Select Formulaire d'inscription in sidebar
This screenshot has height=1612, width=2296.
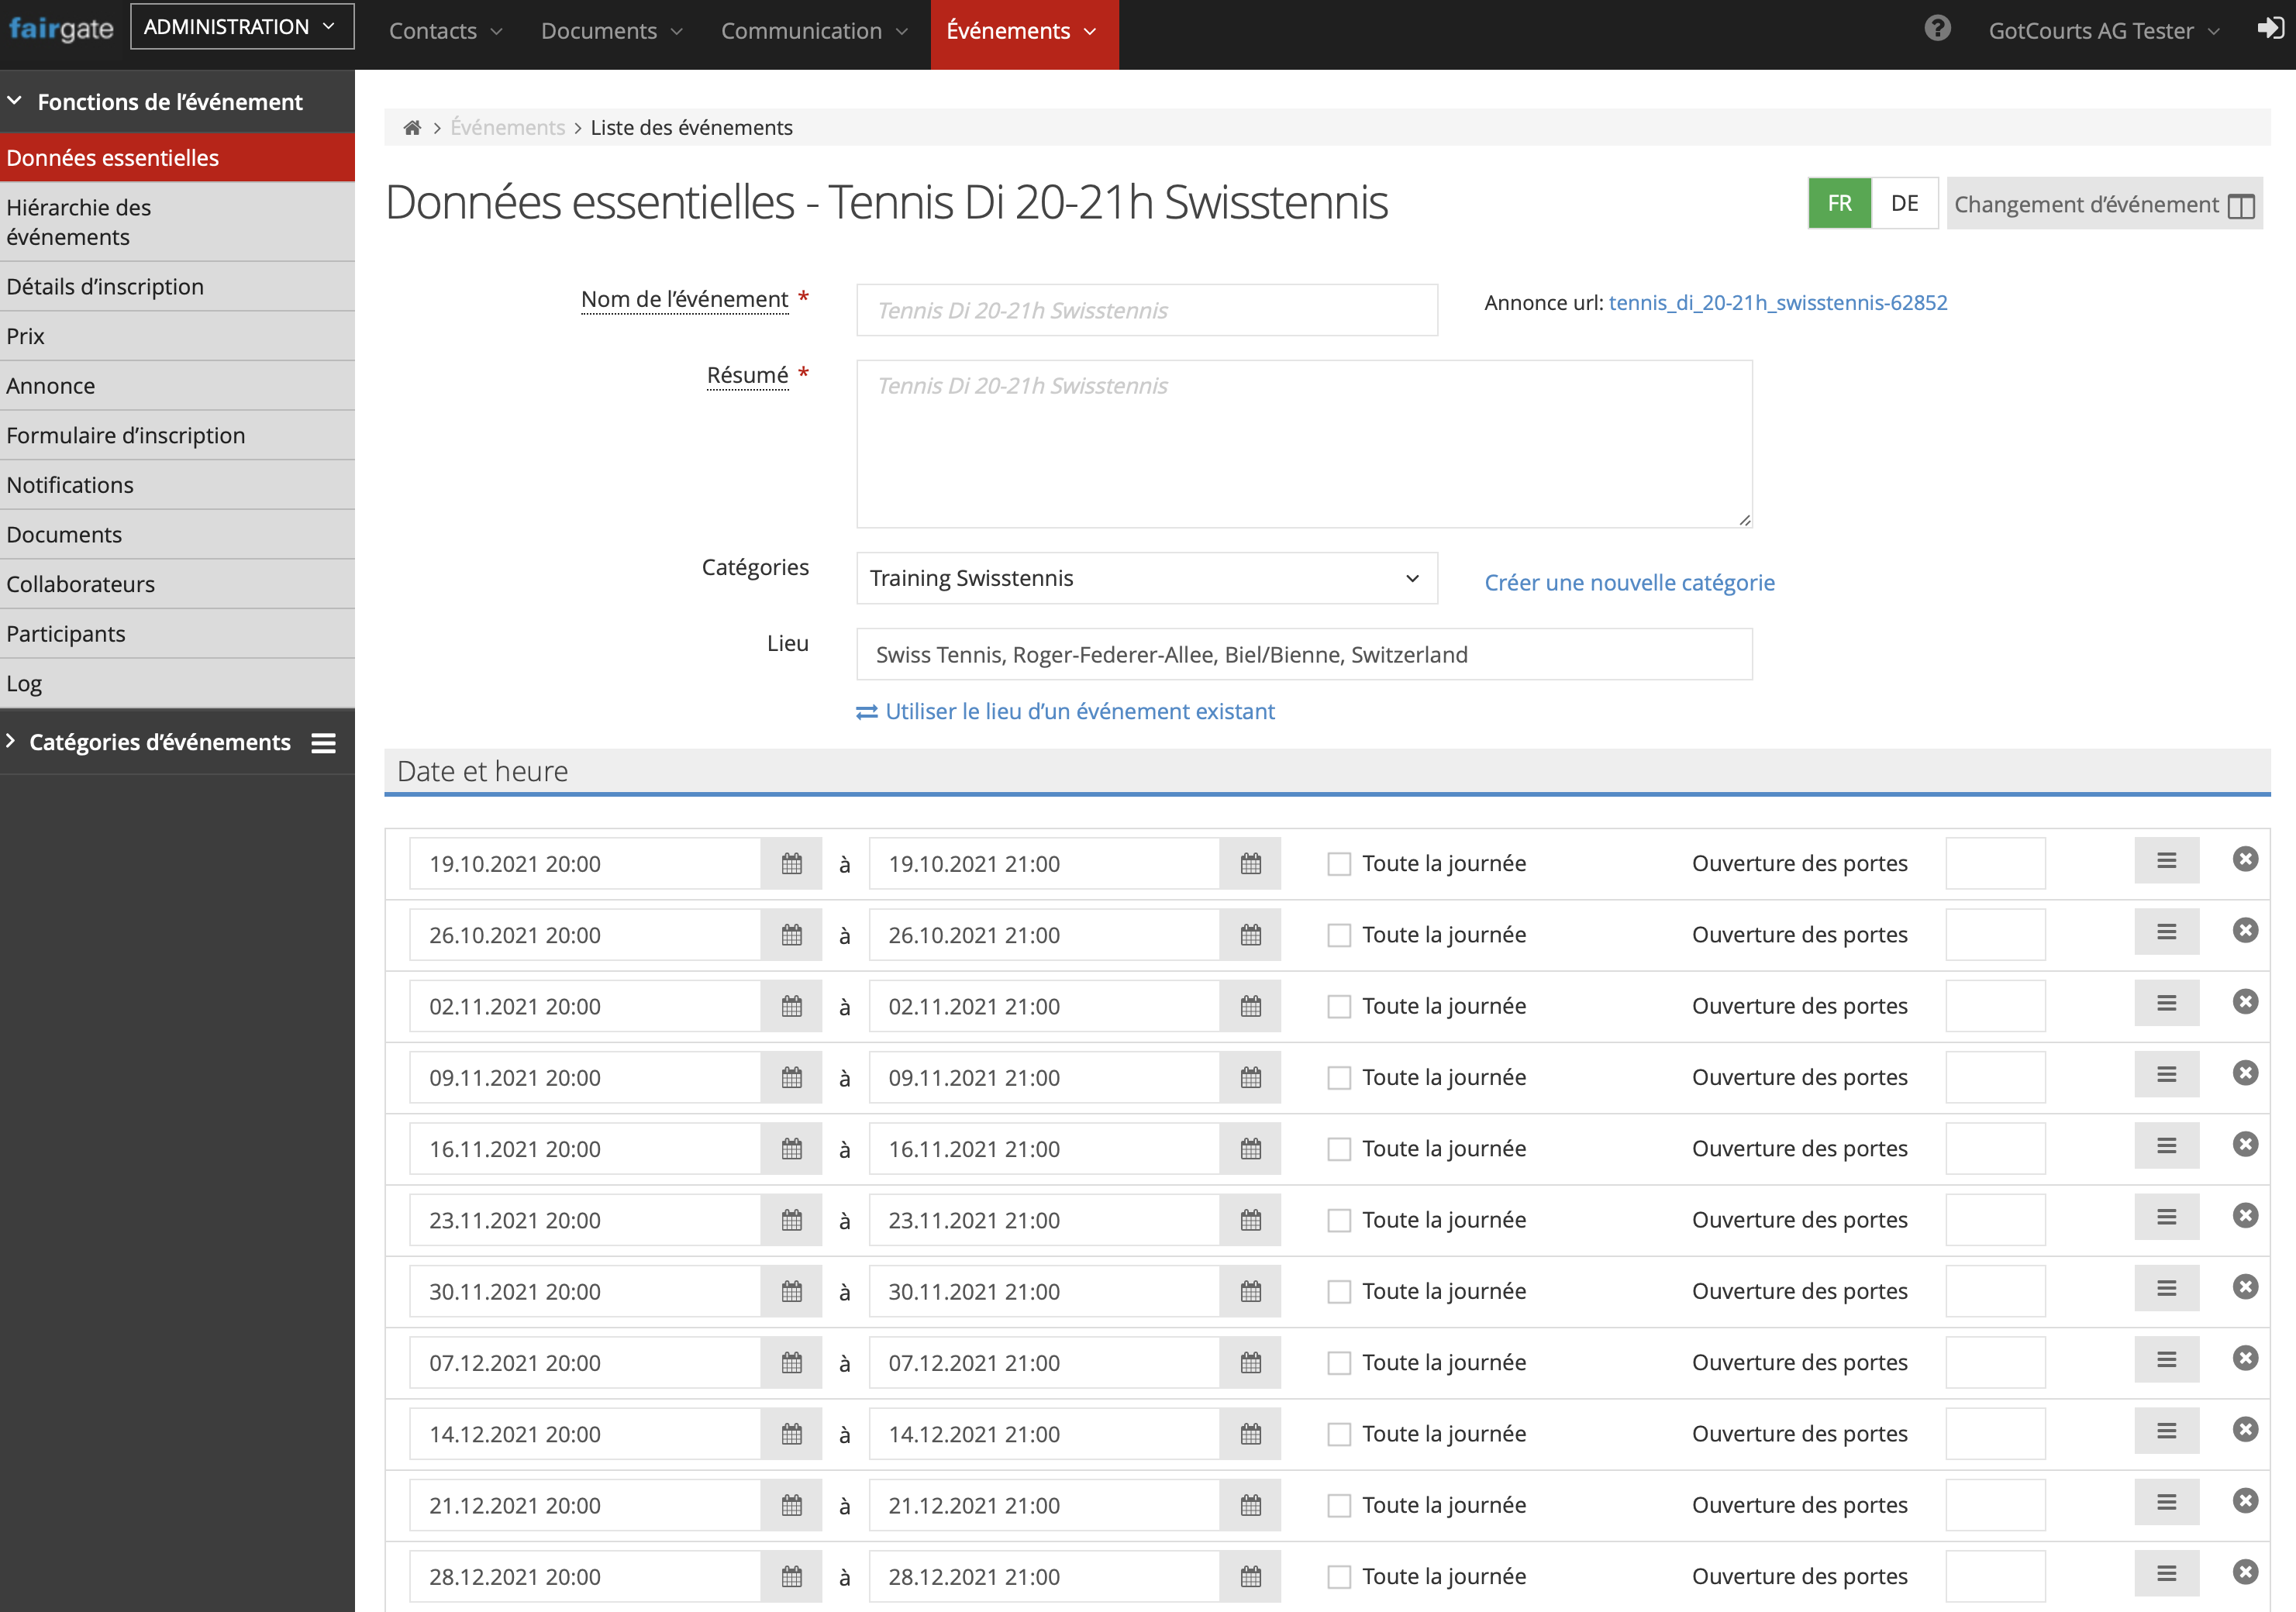[x=177, y=435]
